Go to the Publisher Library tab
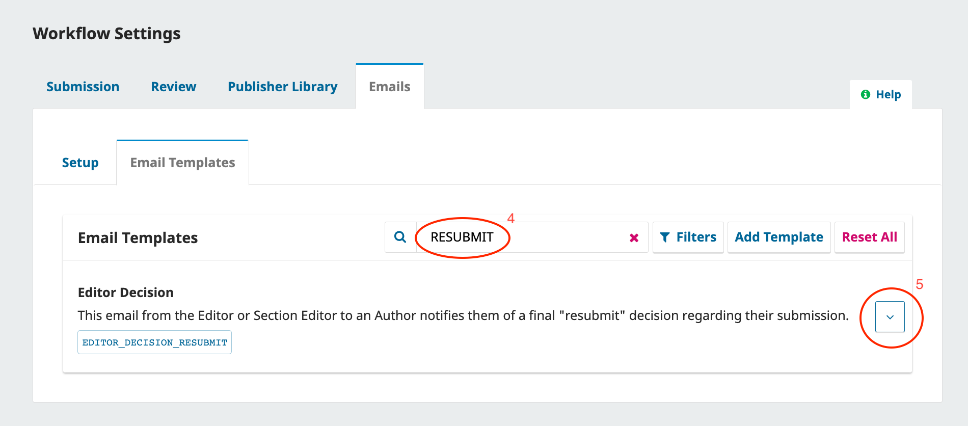Screen dimensions: 968x426 tap(282, 87)
